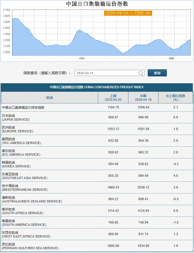Click the magnifier icon in date field
The height and width of the screenshot is (253, 194).
141,73
